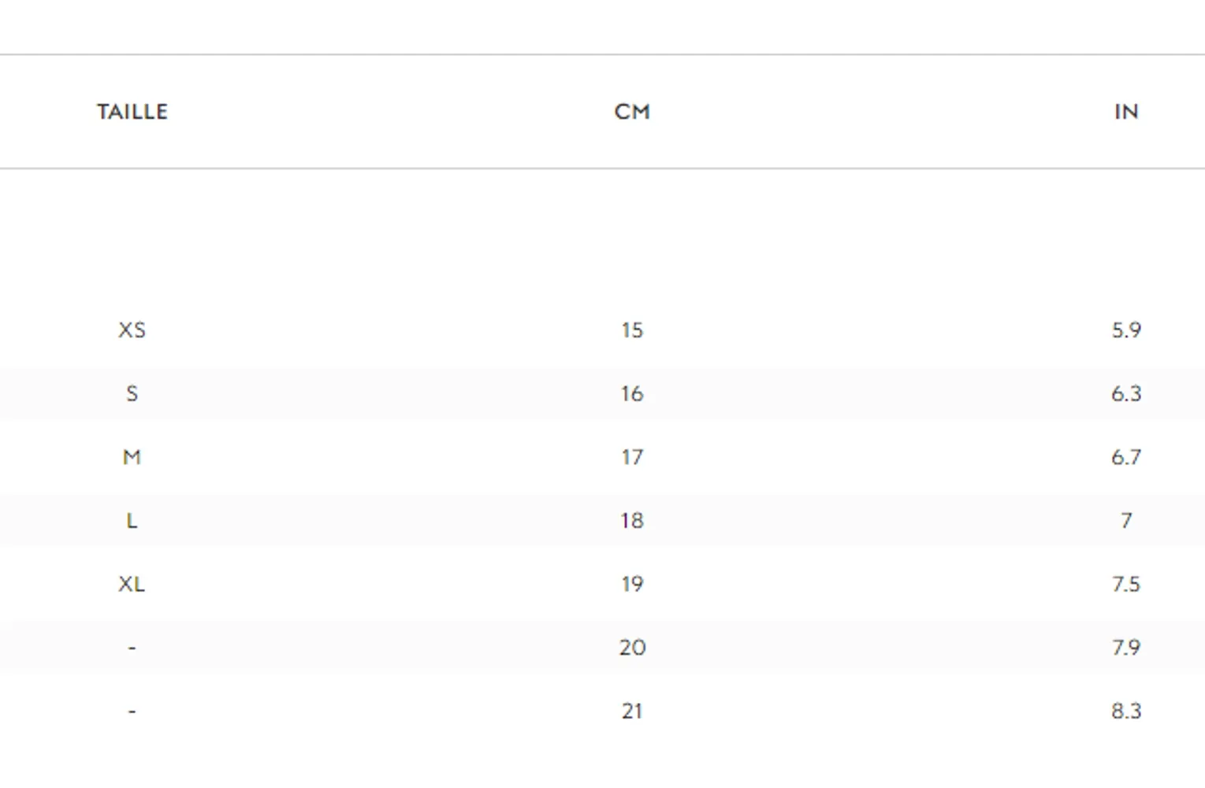
Task: Click the IN column header
Action: pyautogui.click(x=1126, y=112)
